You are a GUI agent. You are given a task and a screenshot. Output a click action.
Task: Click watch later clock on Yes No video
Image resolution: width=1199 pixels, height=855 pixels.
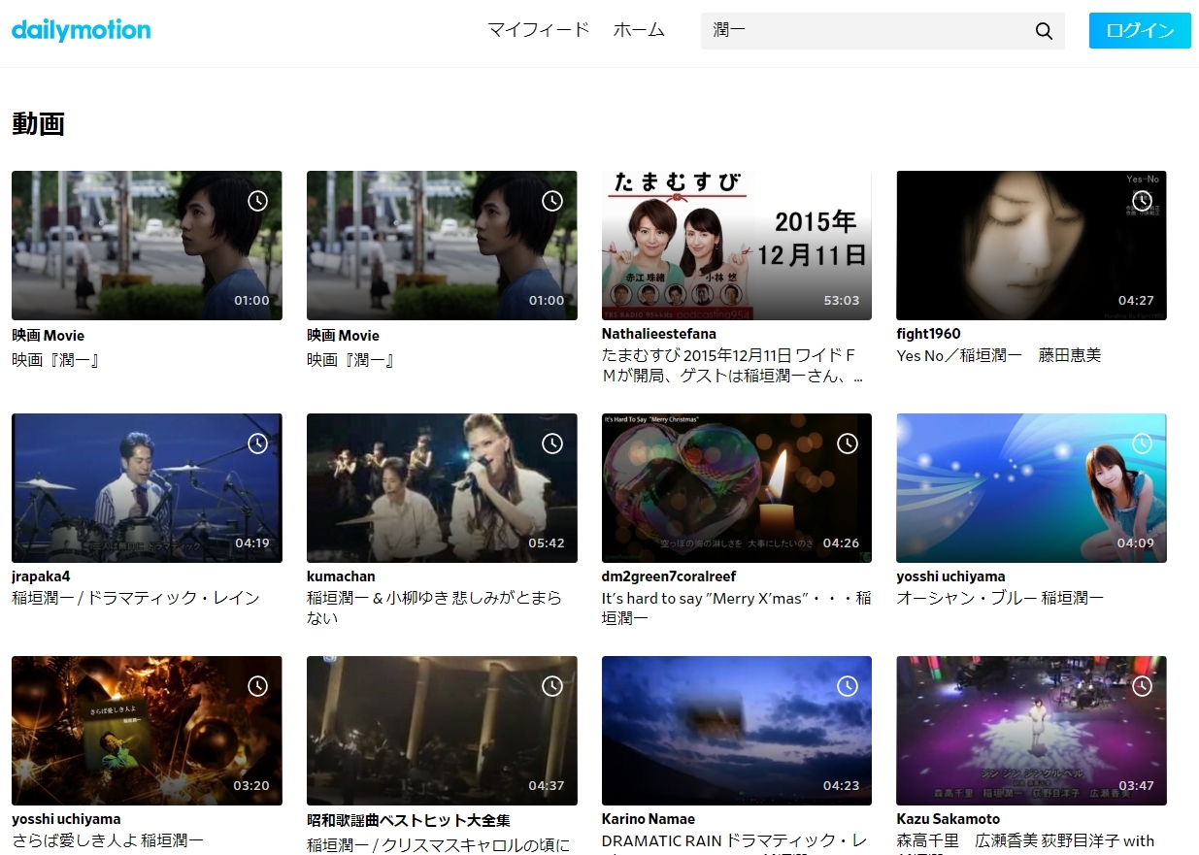[1142, 201]
